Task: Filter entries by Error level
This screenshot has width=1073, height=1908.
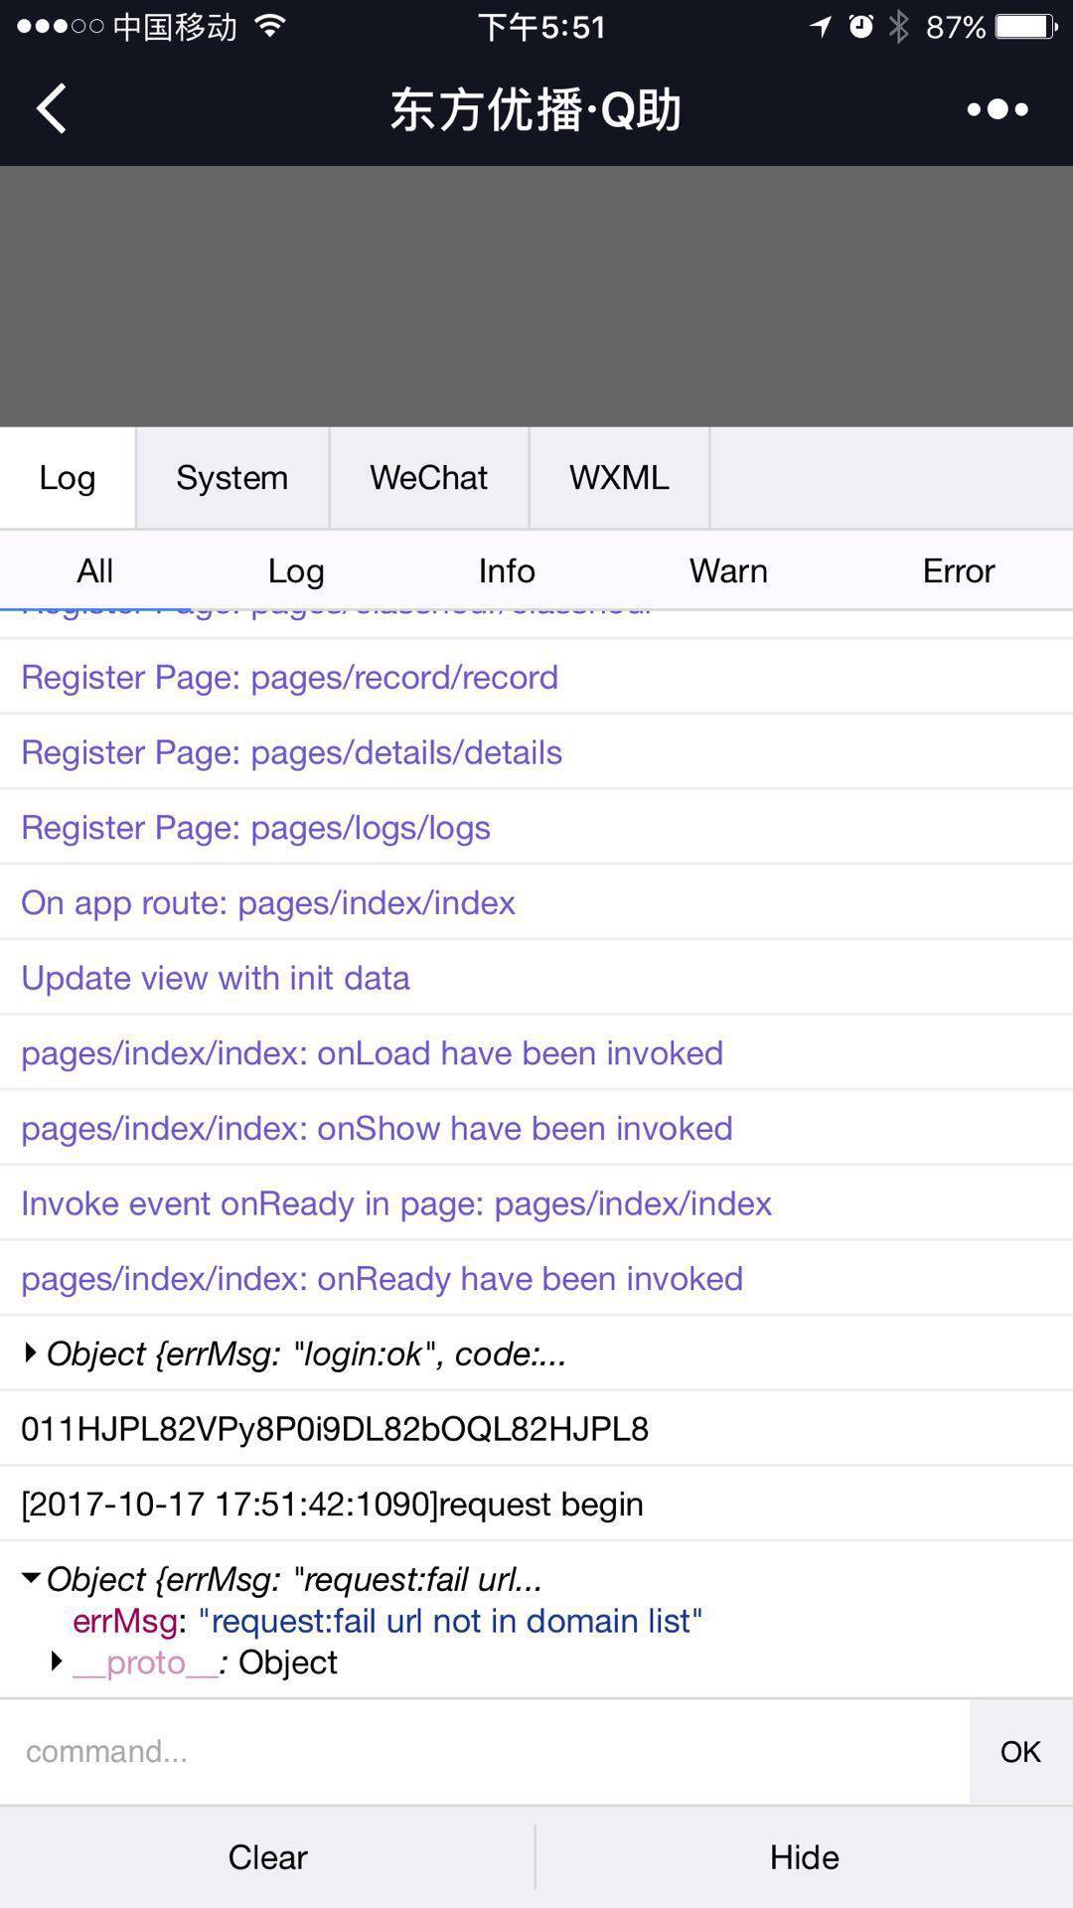Action: (x=958, y=570)
